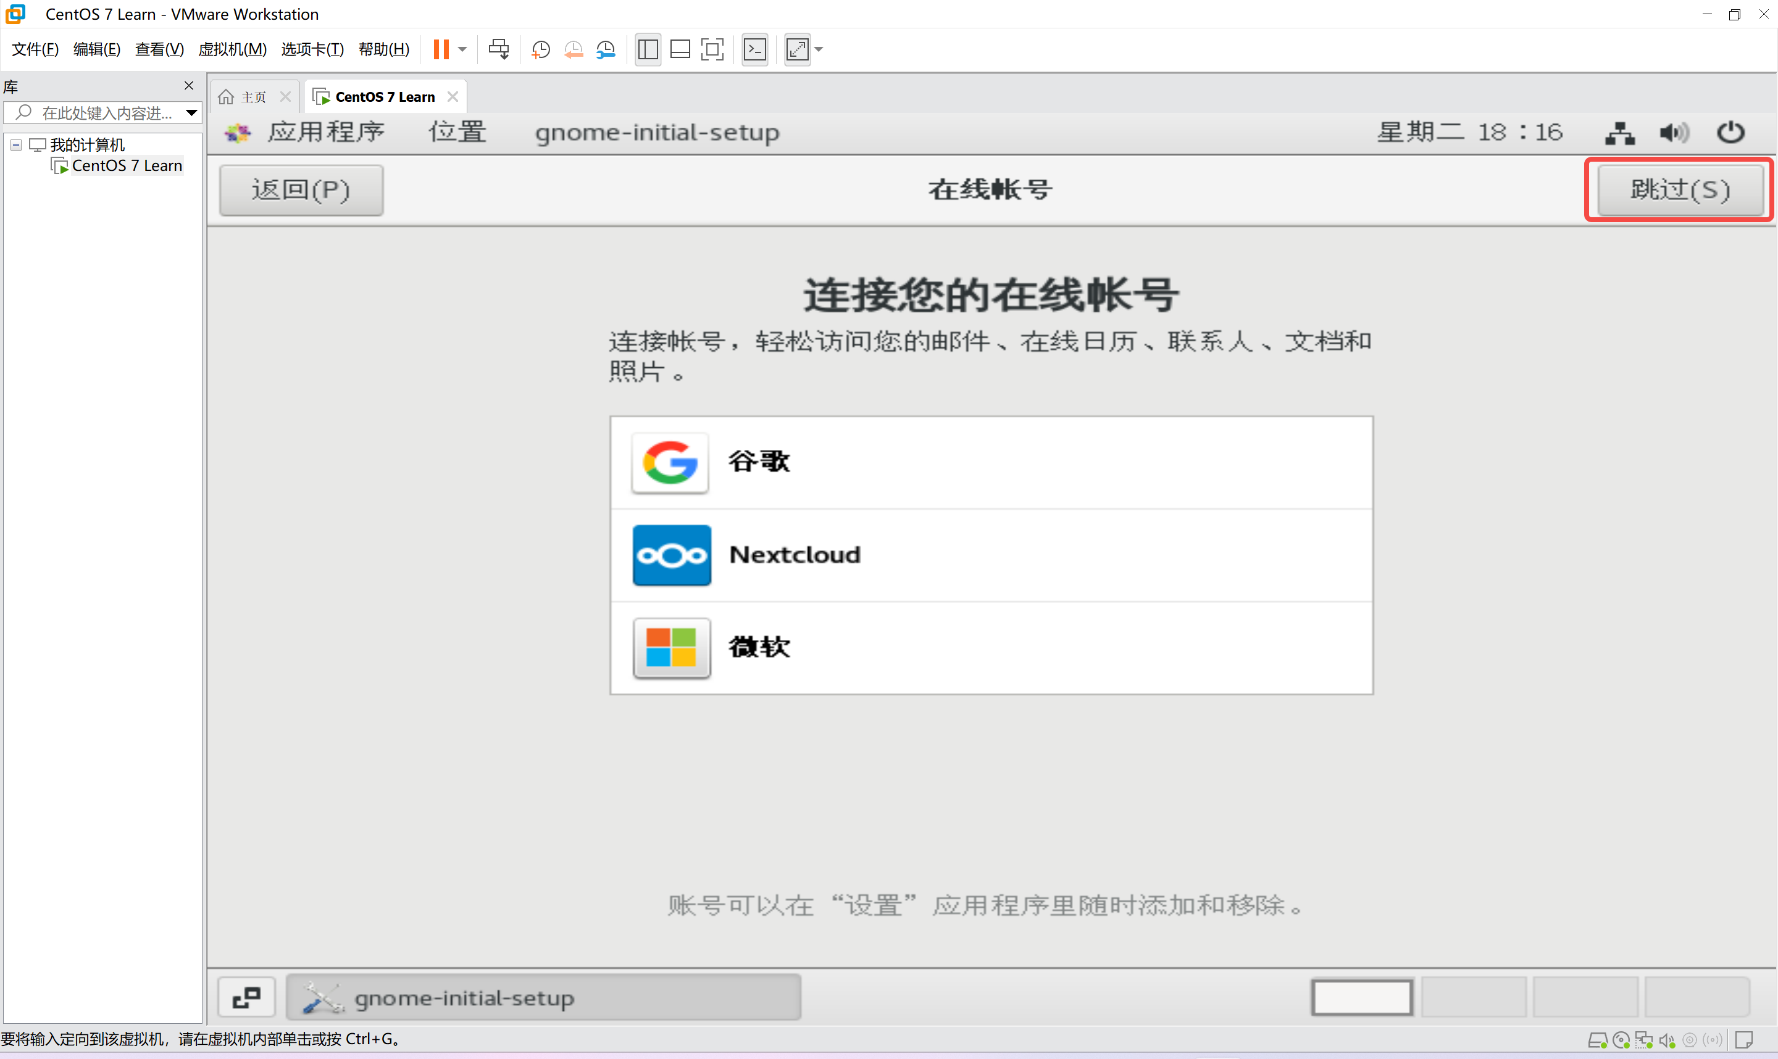This screenshot has height=1059, width=1778.
Task: Open the snapshot manager
Action: coord(606,49)
